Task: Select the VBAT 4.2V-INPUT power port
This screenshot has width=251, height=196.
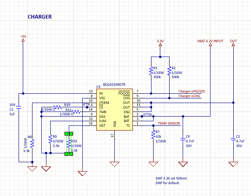Action: pyautogui.click(x=211, y=45)
